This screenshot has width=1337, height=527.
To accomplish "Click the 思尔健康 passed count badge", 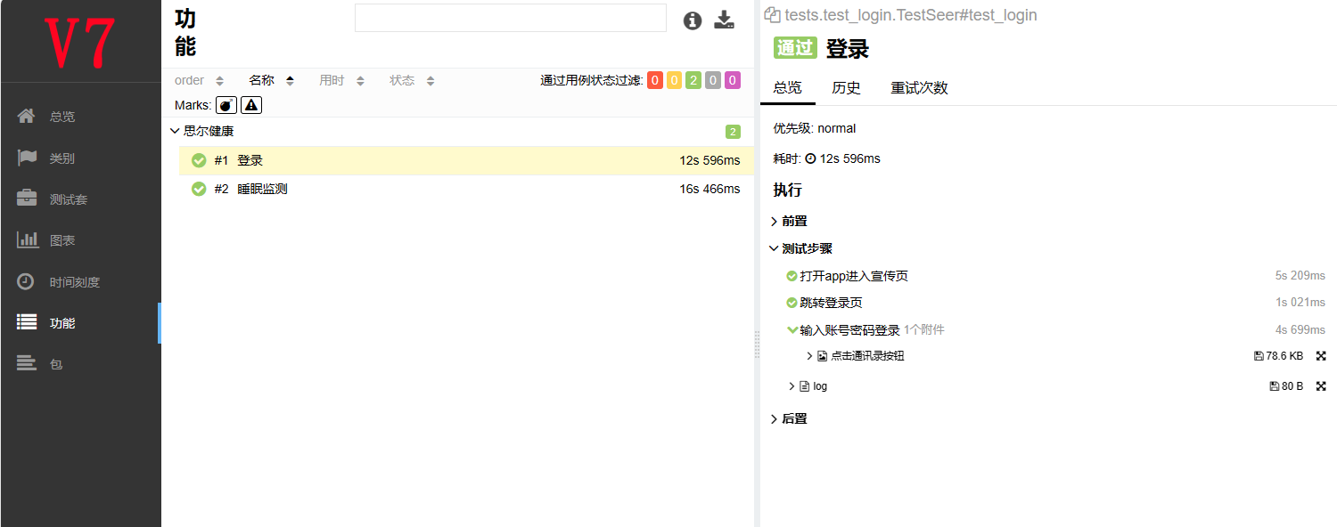I will (x=733, y=132).
